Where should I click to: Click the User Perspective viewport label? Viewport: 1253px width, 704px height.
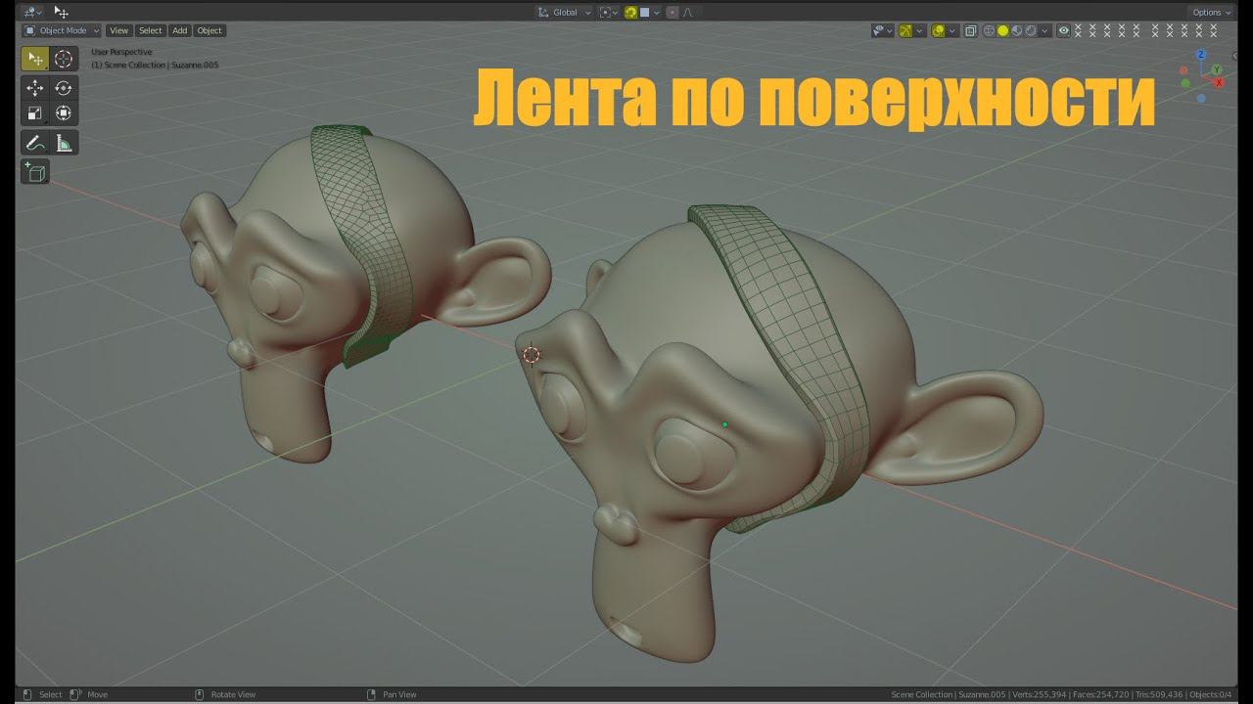coord(121,52)
